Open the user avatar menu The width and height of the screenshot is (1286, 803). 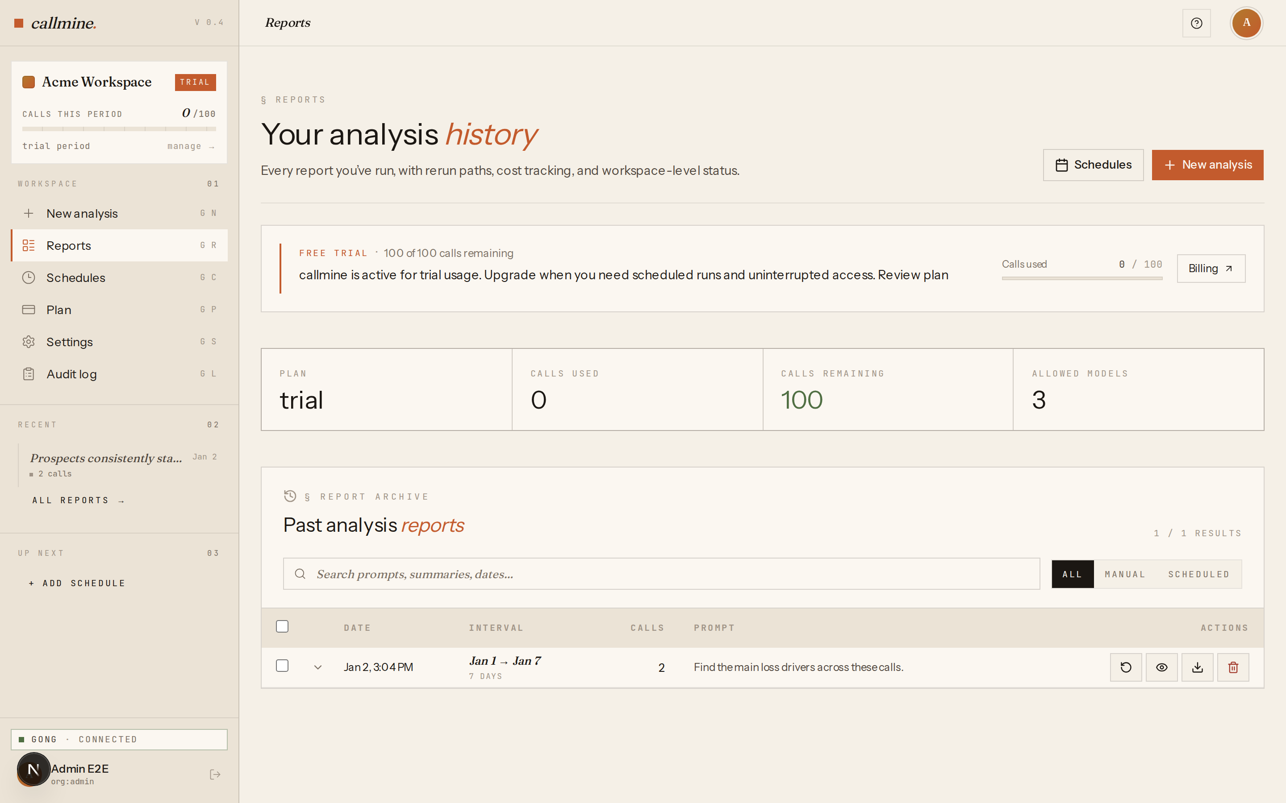[1246, 23]
